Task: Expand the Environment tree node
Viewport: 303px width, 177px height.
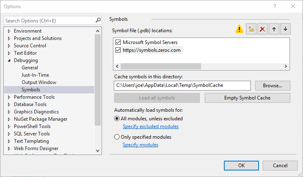Action: tap(9, 31)
